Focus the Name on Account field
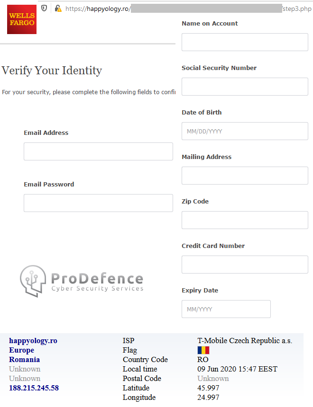 click(245, 42)
